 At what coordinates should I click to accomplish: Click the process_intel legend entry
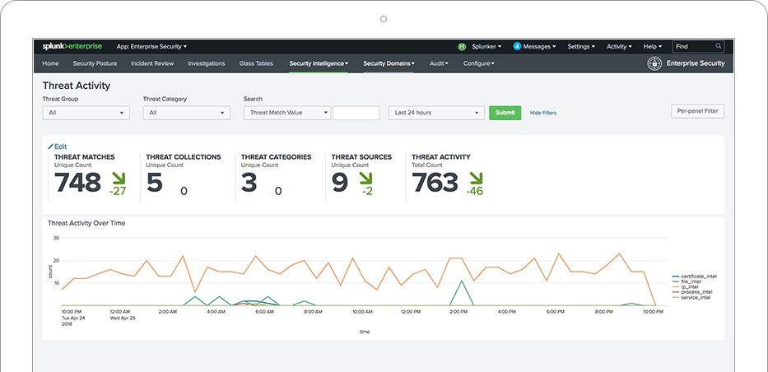(692, 292)
